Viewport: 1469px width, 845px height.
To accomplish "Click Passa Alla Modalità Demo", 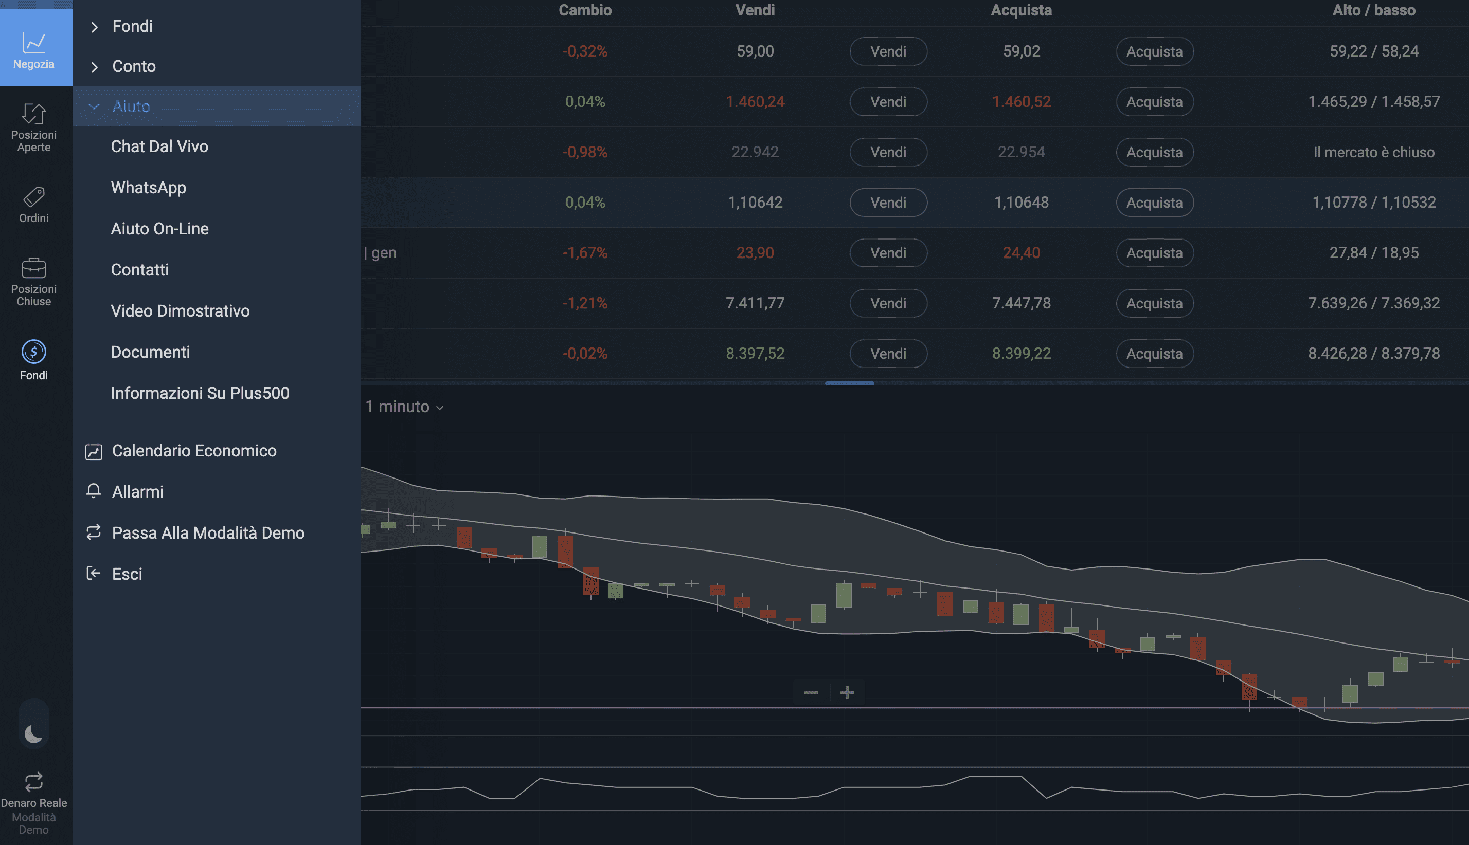I will (207, 533).
